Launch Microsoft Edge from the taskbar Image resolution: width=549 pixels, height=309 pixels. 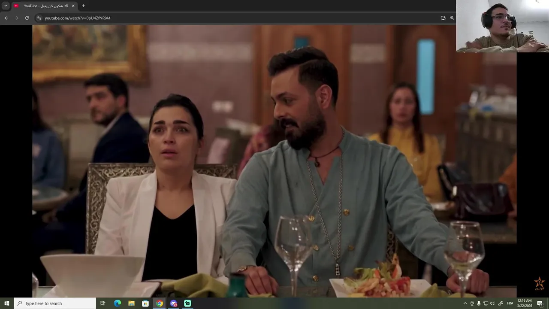(x=118, y=303)
